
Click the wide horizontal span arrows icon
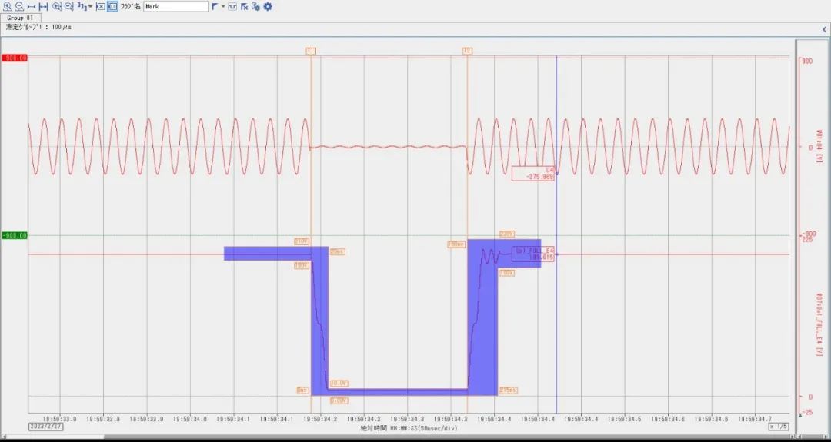pos(44,6)
